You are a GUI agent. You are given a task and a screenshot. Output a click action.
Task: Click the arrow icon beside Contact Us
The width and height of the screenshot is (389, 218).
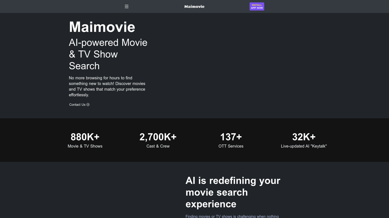[x=88, y=104]
